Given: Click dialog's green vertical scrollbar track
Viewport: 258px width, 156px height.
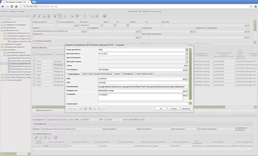Looking at the screenshot, I should 190,76.
